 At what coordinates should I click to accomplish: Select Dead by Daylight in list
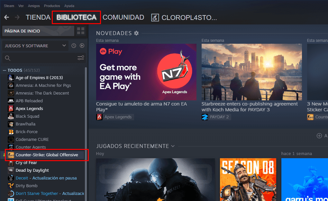32,170
